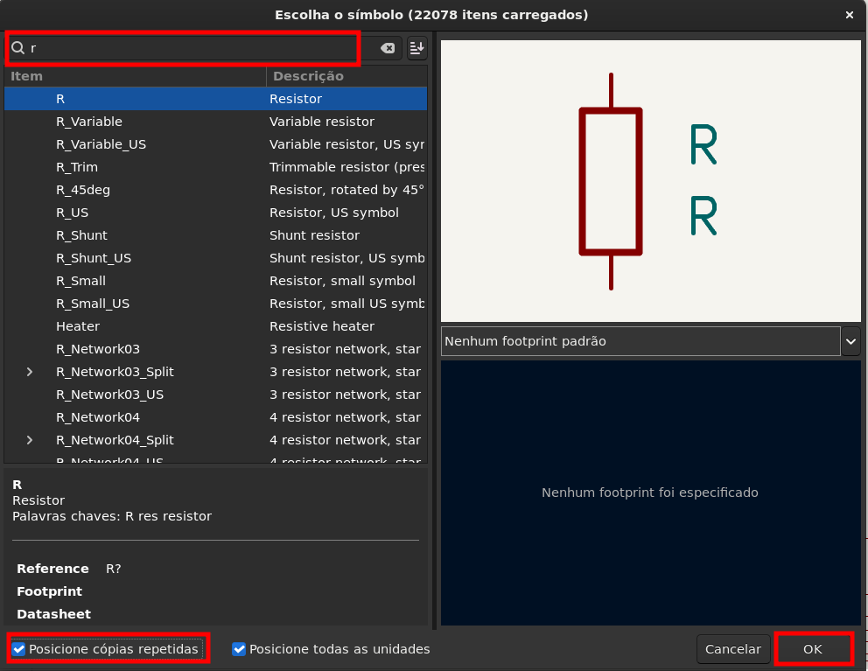Screen dimensions: 868x671
Task: Expand the R_Network03_Split tree item
Action: (x=30, y=372)
